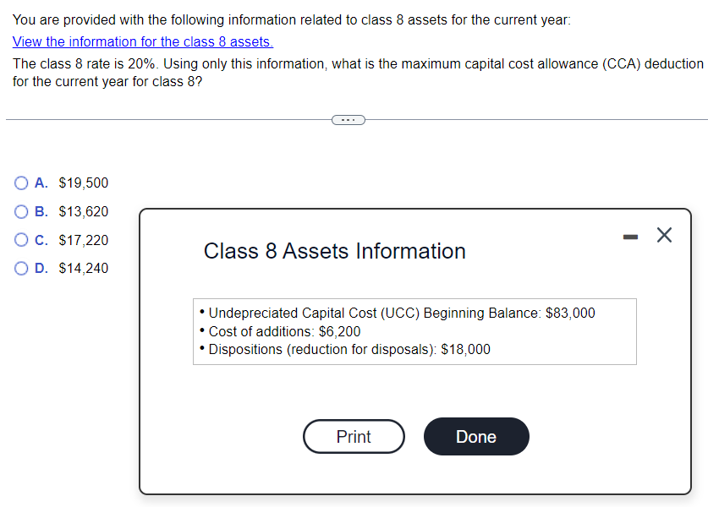Click the bordered asset details box
The image size is (708, 507).
(x=414, y=331)
